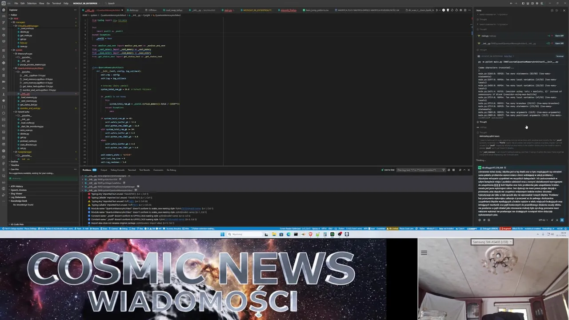Open the Edit menu

(x=22, y=3)
